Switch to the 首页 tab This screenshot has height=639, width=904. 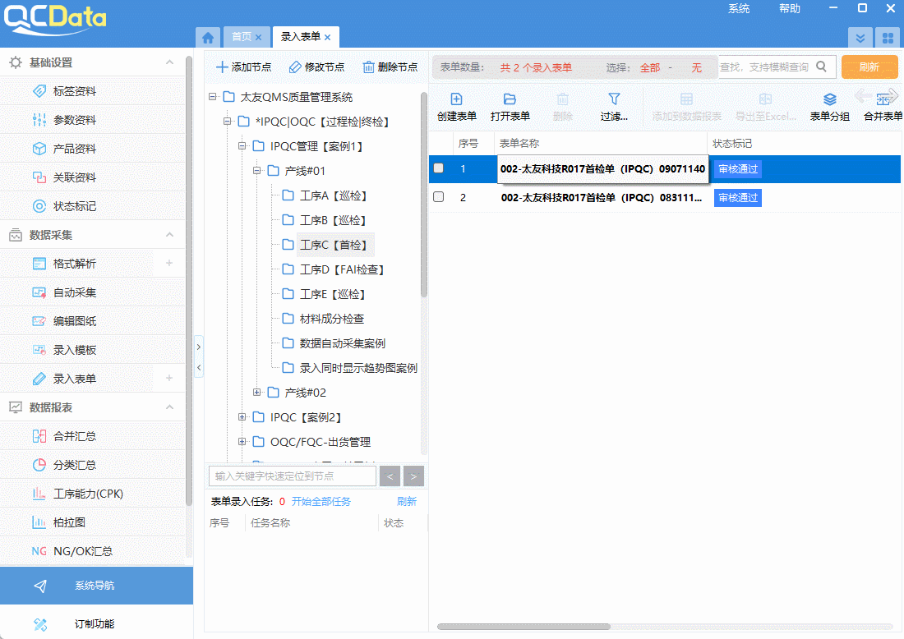[241, 37]
